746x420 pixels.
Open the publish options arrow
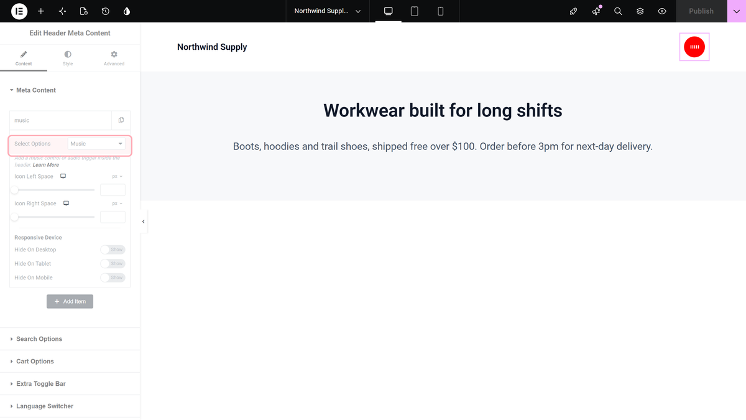[x=737, y=11]
